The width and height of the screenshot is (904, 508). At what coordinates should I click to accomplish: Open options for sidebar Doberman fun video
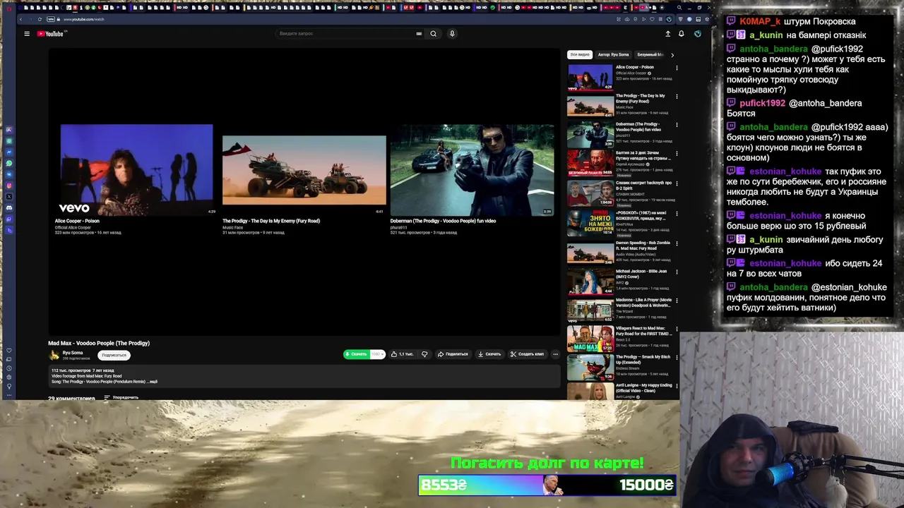pos(677,125)
